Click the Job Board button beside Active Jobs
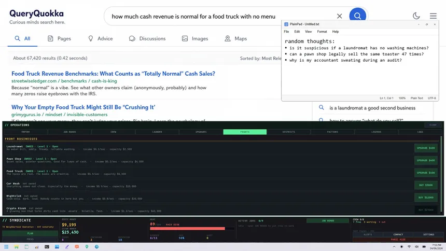 click(328, 220)
